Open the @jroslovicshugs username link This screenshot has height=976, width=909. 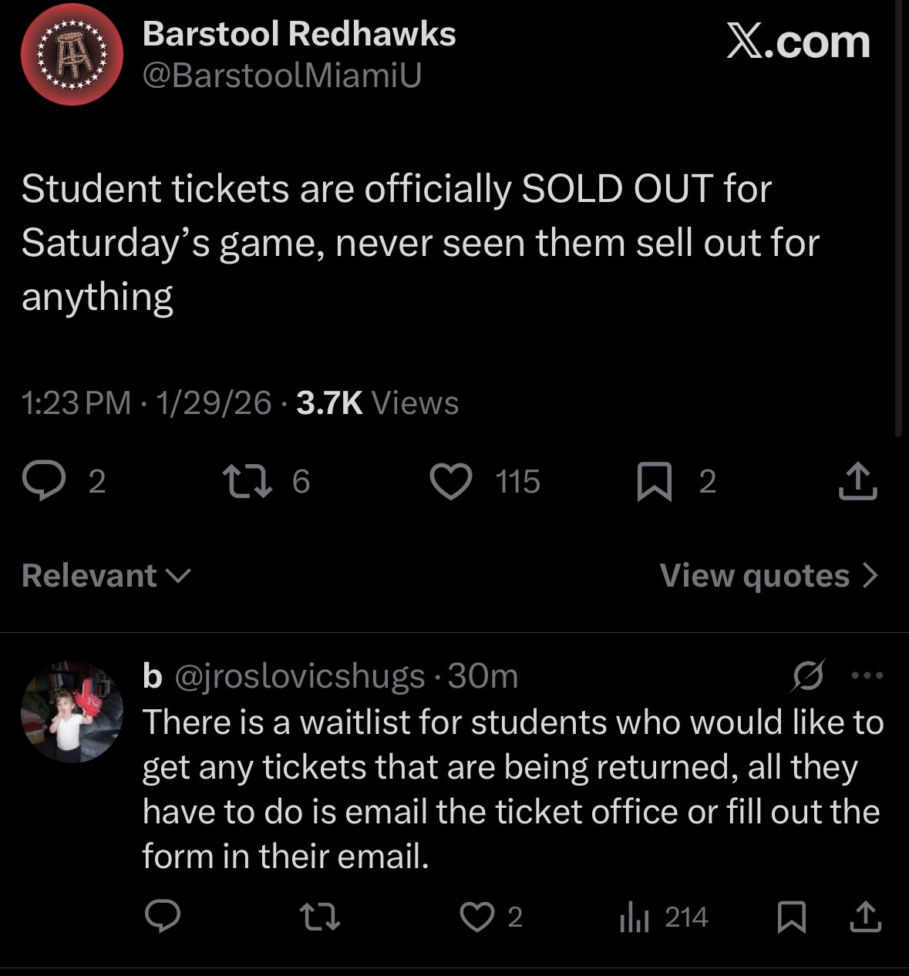coord(300,676)
